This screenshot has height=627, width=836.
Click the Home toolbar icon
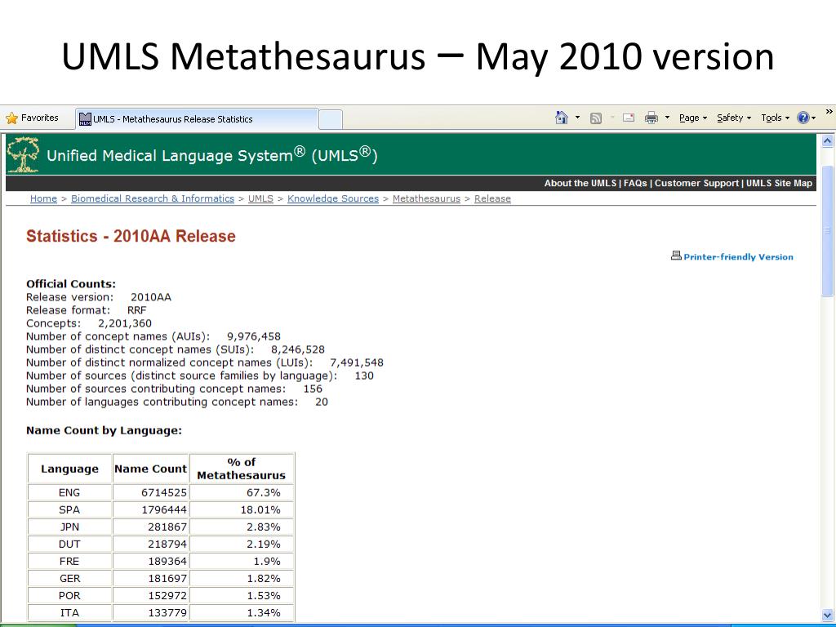pyautogui.click(x=562, y=118)
